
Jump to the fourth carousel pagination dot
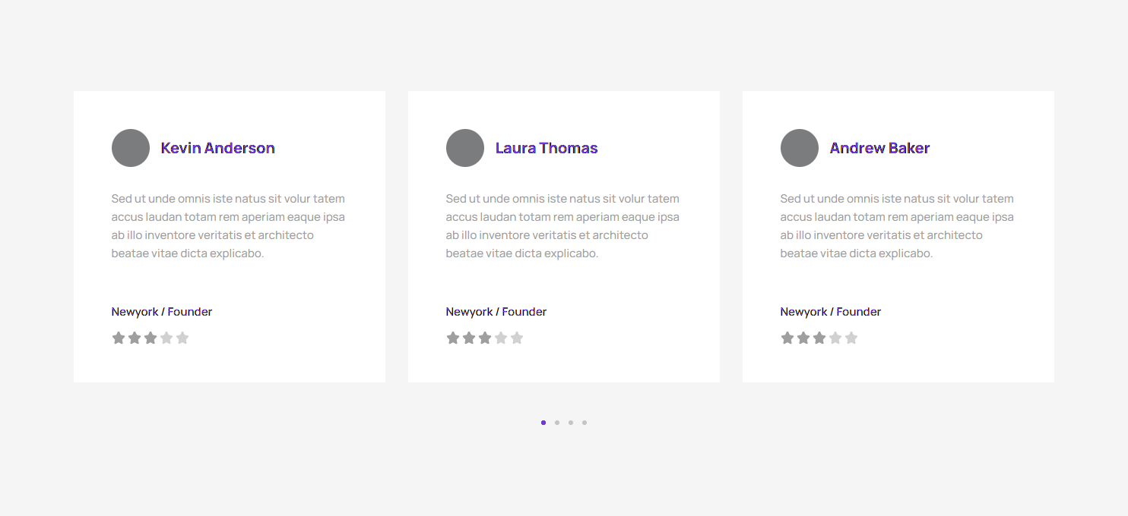(585, 423)
